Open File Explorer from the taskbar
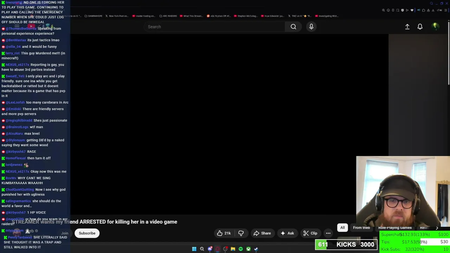The height and width of the screenshot is (253, 450). (x=233, y=249)
